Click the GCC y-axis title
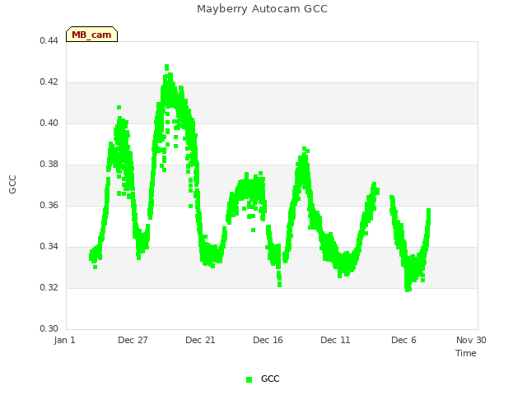The width and height of the screenshot is (527, 395). (x=12, y=184)
